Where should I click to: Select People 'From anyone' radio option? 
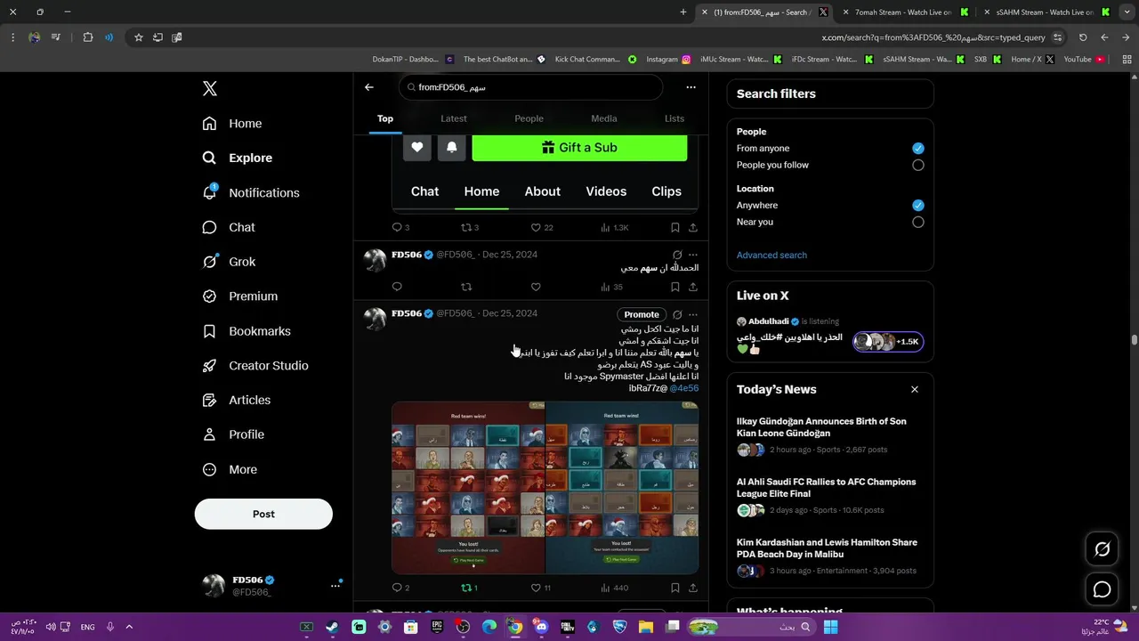(918, 149)
